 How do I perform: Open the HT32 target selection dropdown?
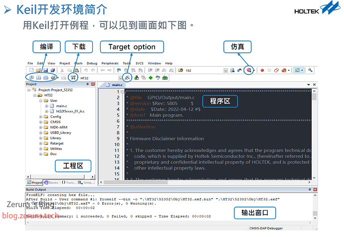tap(120, 78)
